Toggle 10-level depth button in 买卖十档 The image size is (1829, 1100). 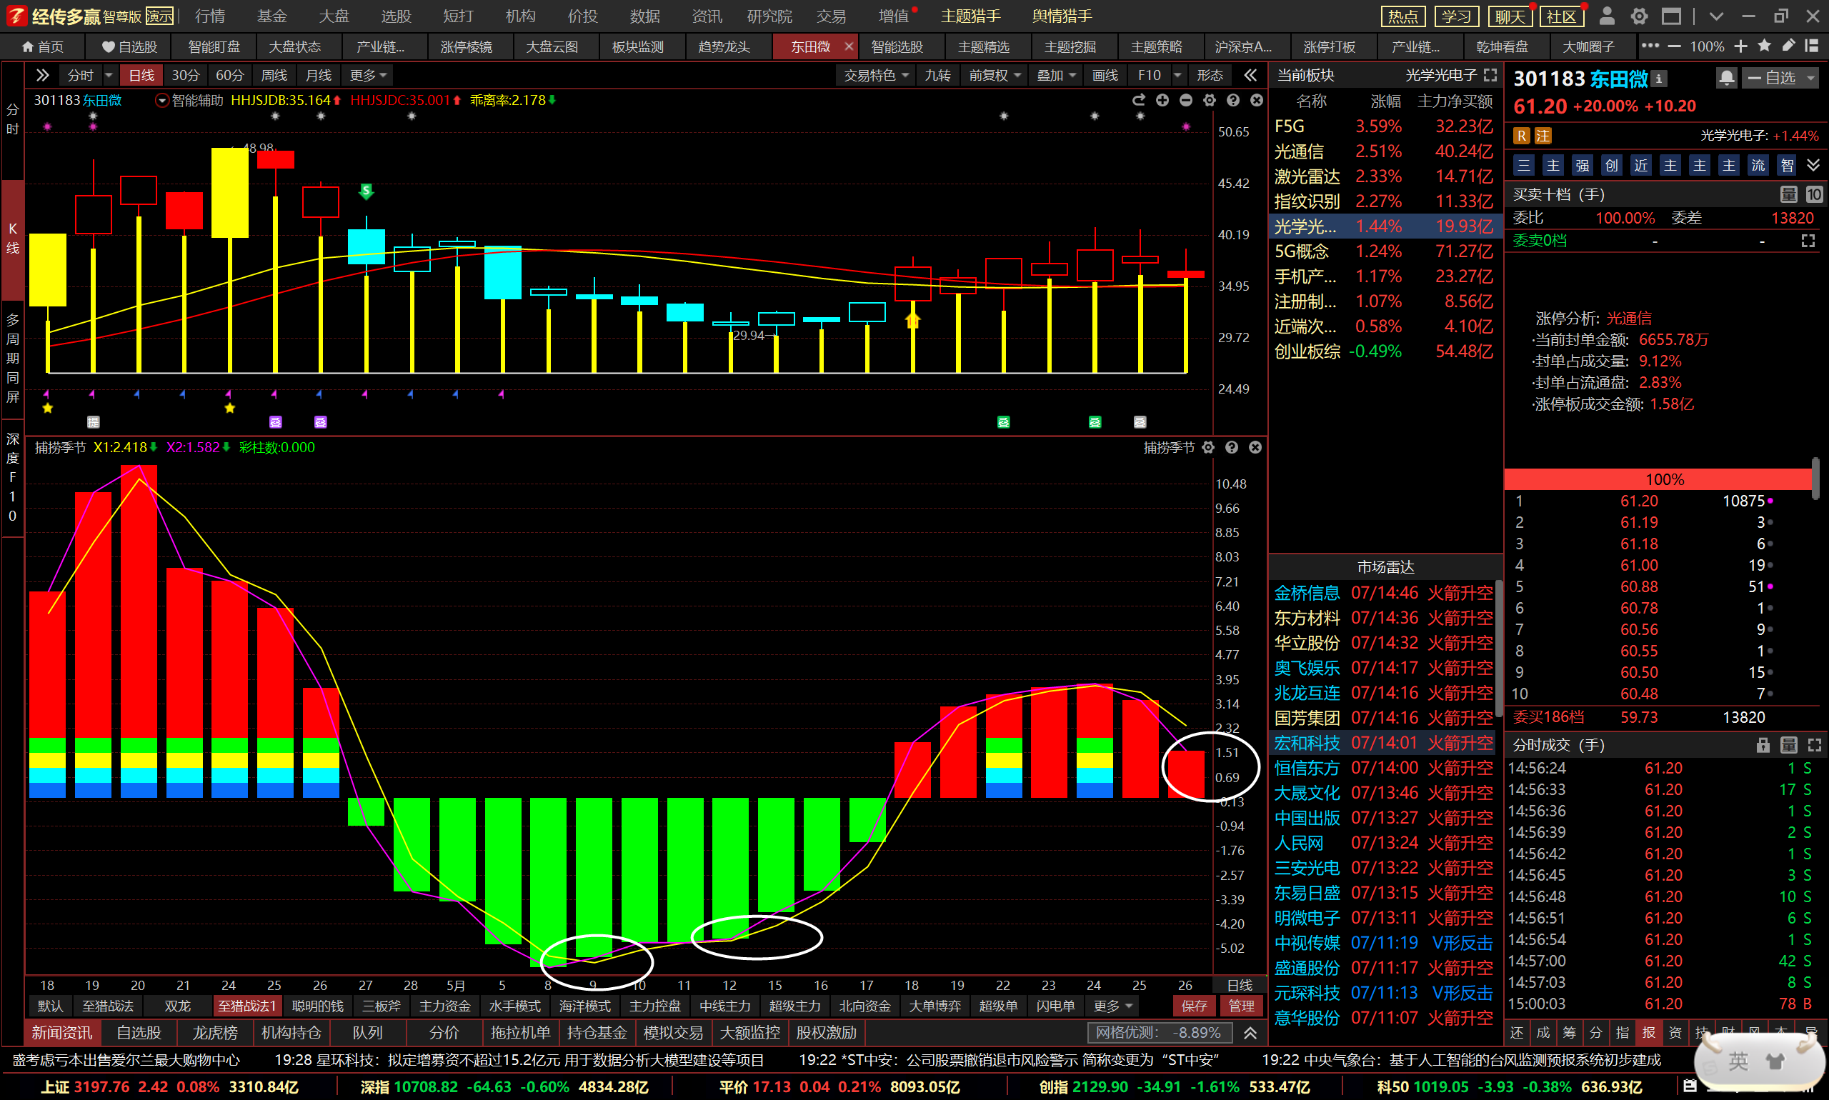[1813, 194]
